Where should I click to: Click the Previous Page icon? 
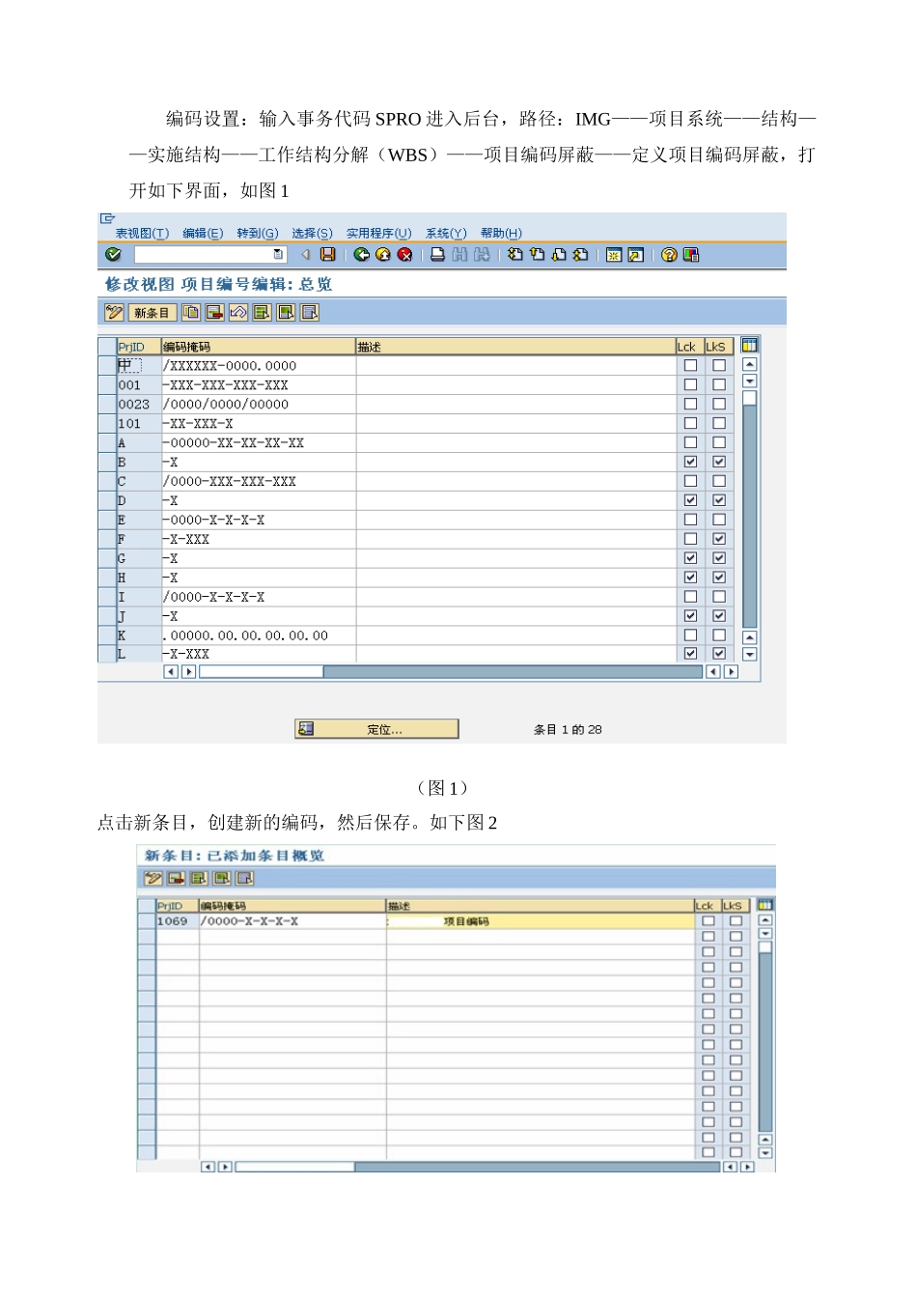[x=537, y=254]
